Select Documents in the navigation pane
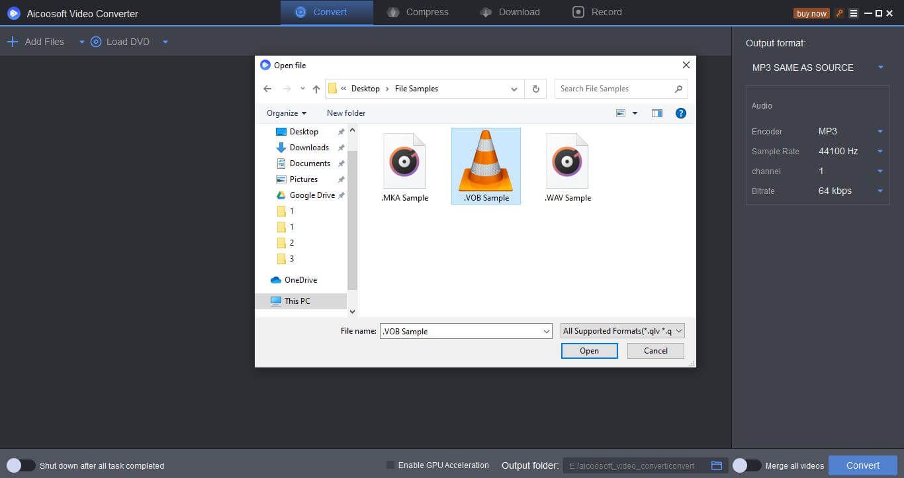 (x=309, y=164)
